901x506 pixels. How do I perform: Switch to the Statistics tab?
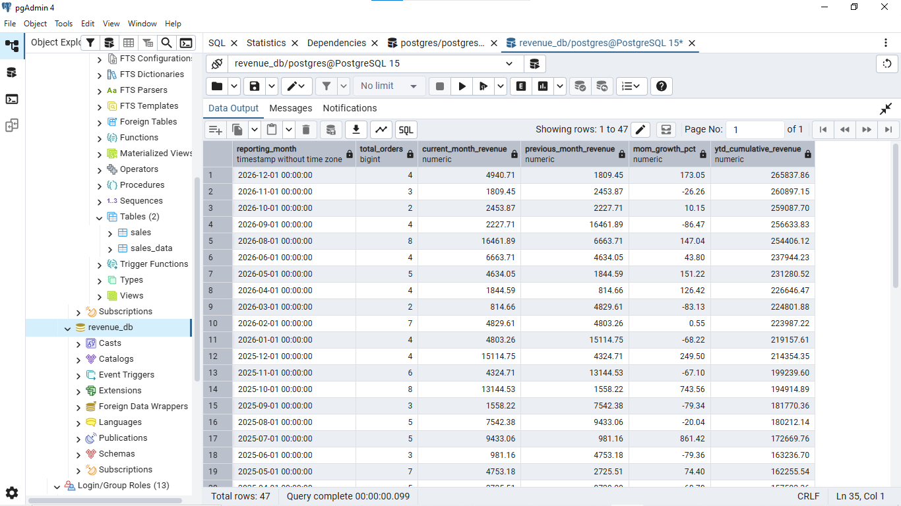[x=266, y=43]
